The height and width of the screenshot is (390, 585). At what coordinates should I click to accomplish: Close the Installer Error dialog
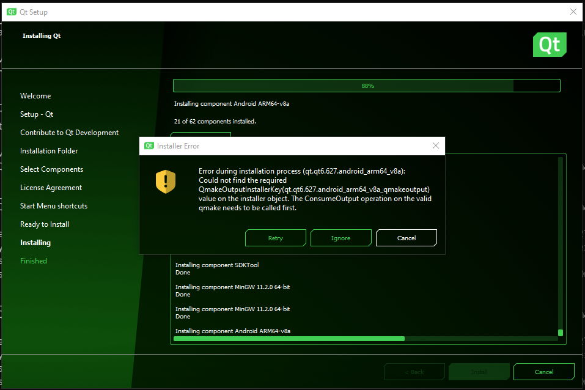point(435,145)
